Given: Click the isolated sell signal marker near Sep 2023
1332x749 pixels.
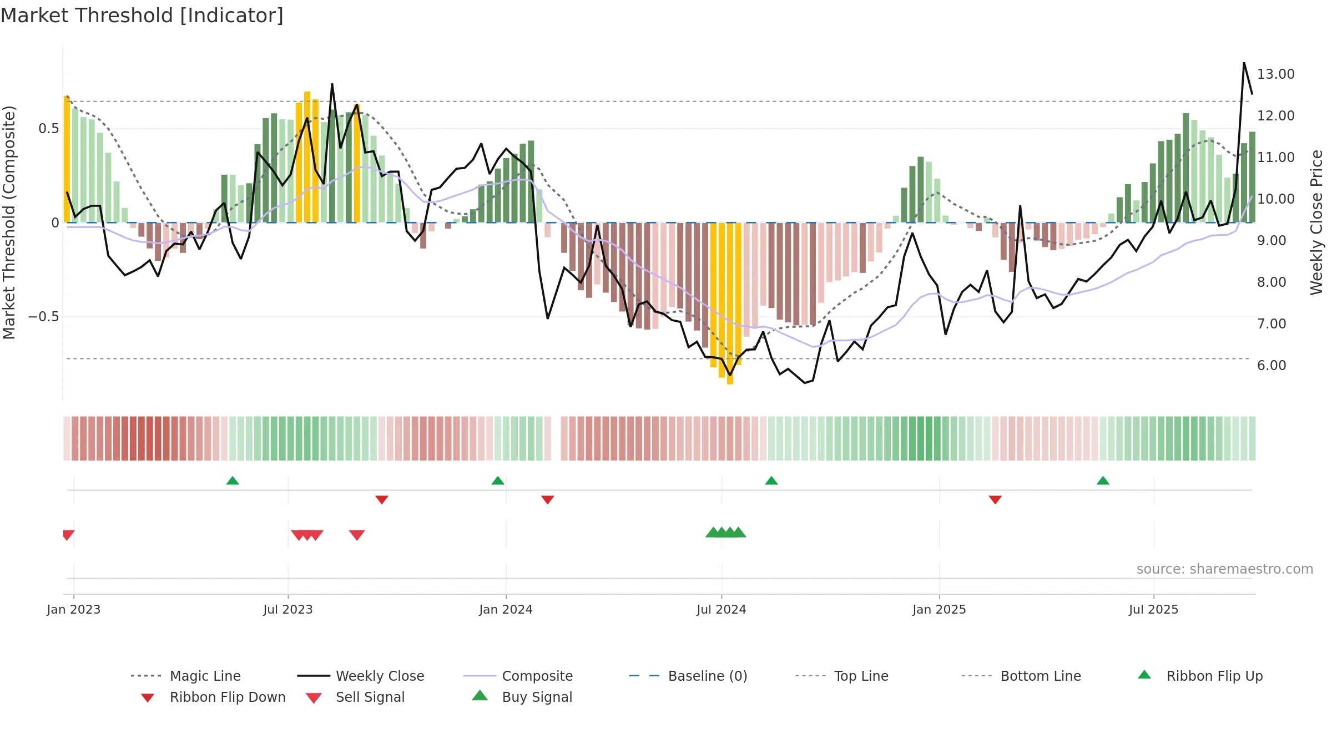Looking at the screenshot, I should point(357,535).
